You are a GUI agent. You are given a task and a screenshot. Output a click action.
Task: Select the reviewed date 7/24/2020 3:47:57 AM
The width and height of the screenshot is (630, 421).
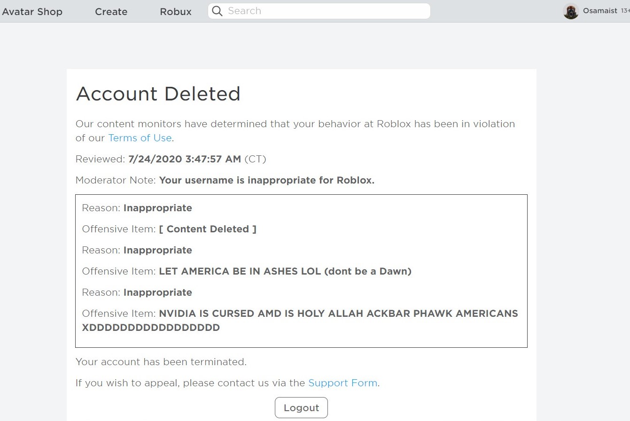pyautogui.click(x=185, y=159)
